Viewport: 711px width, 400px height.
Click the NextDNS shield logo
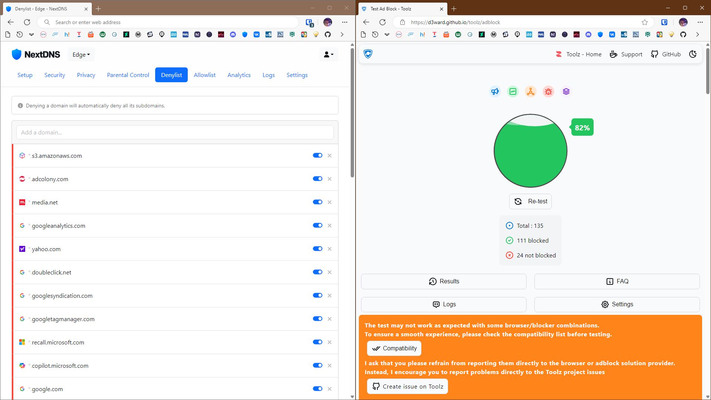pos(17,54)
